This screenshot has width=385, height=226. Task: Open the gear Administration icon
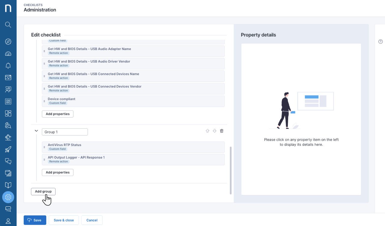point(8,197)
